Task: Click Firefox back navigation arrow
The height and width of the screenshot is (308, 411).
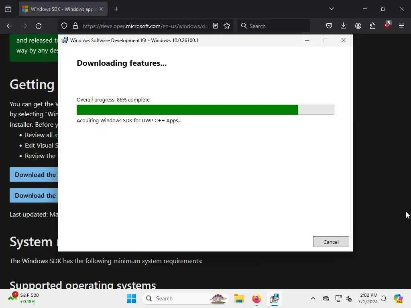Action: click(x=10, y=26)
